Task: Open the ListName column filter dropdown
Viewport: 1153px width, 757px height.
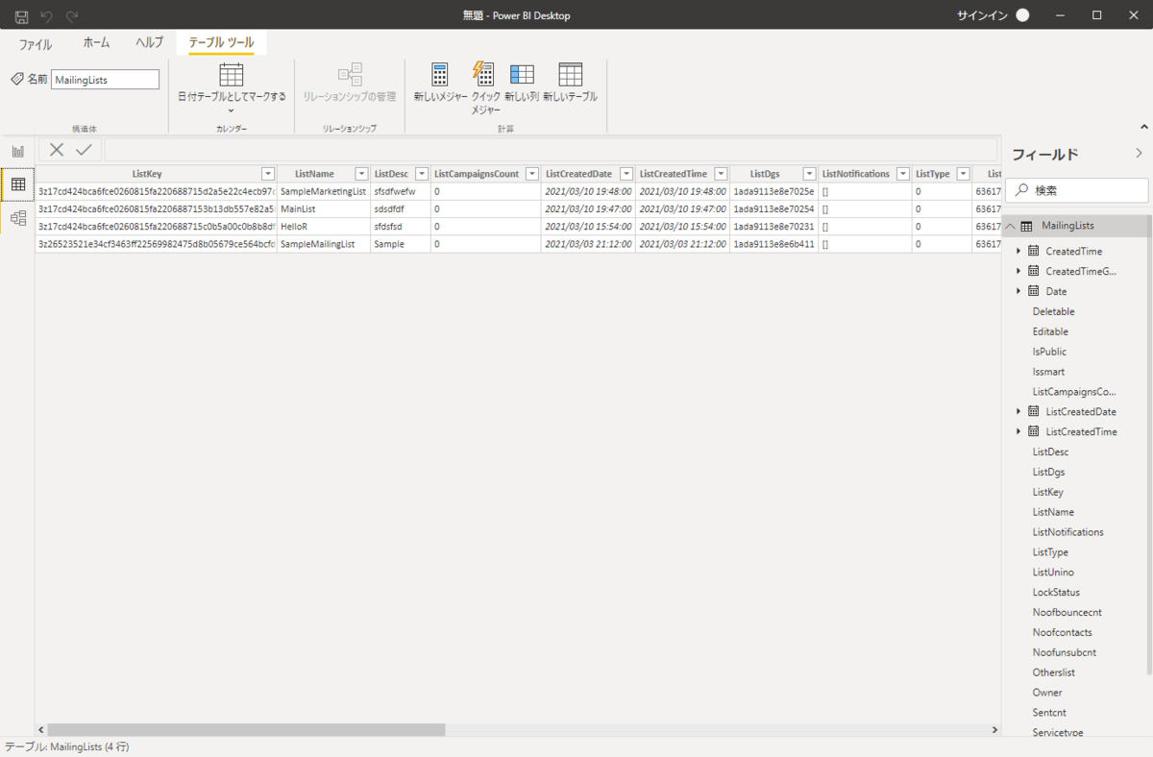Action: (x=361, y=174)
